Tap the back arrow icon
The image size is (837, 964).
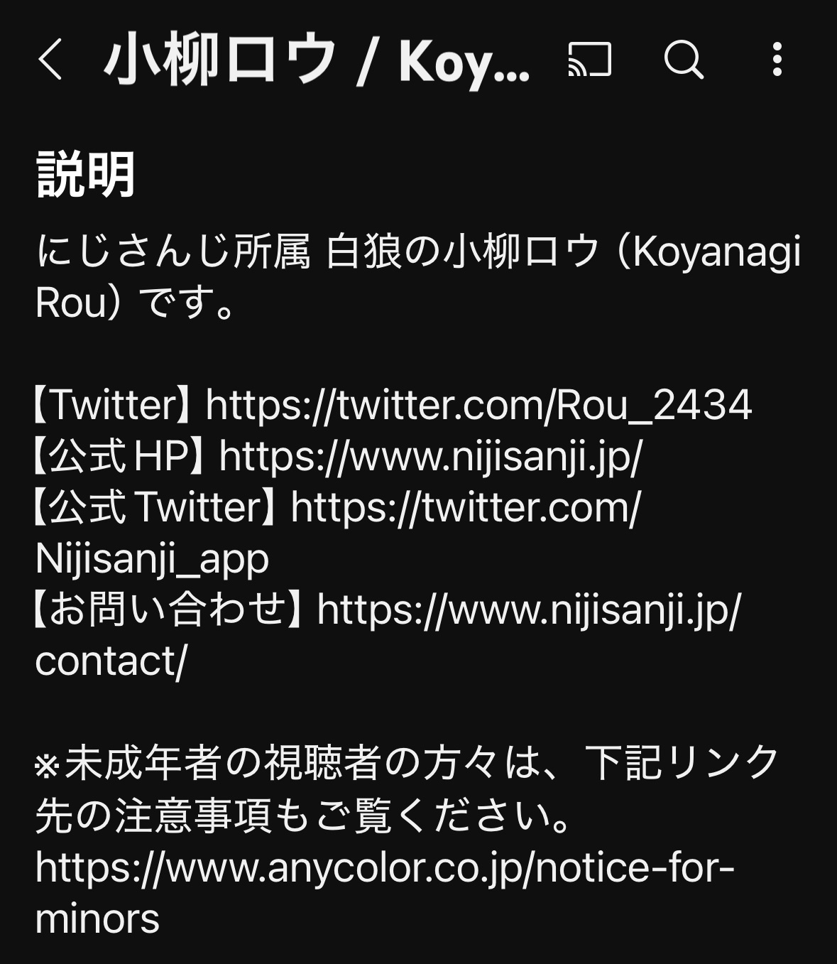[50, 60]
